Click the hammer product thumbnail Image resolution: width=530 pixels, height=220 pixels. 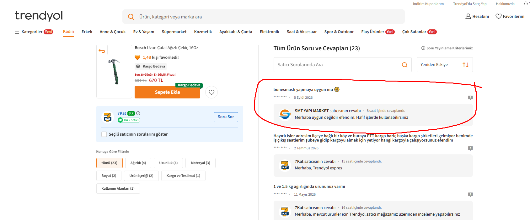114,72
